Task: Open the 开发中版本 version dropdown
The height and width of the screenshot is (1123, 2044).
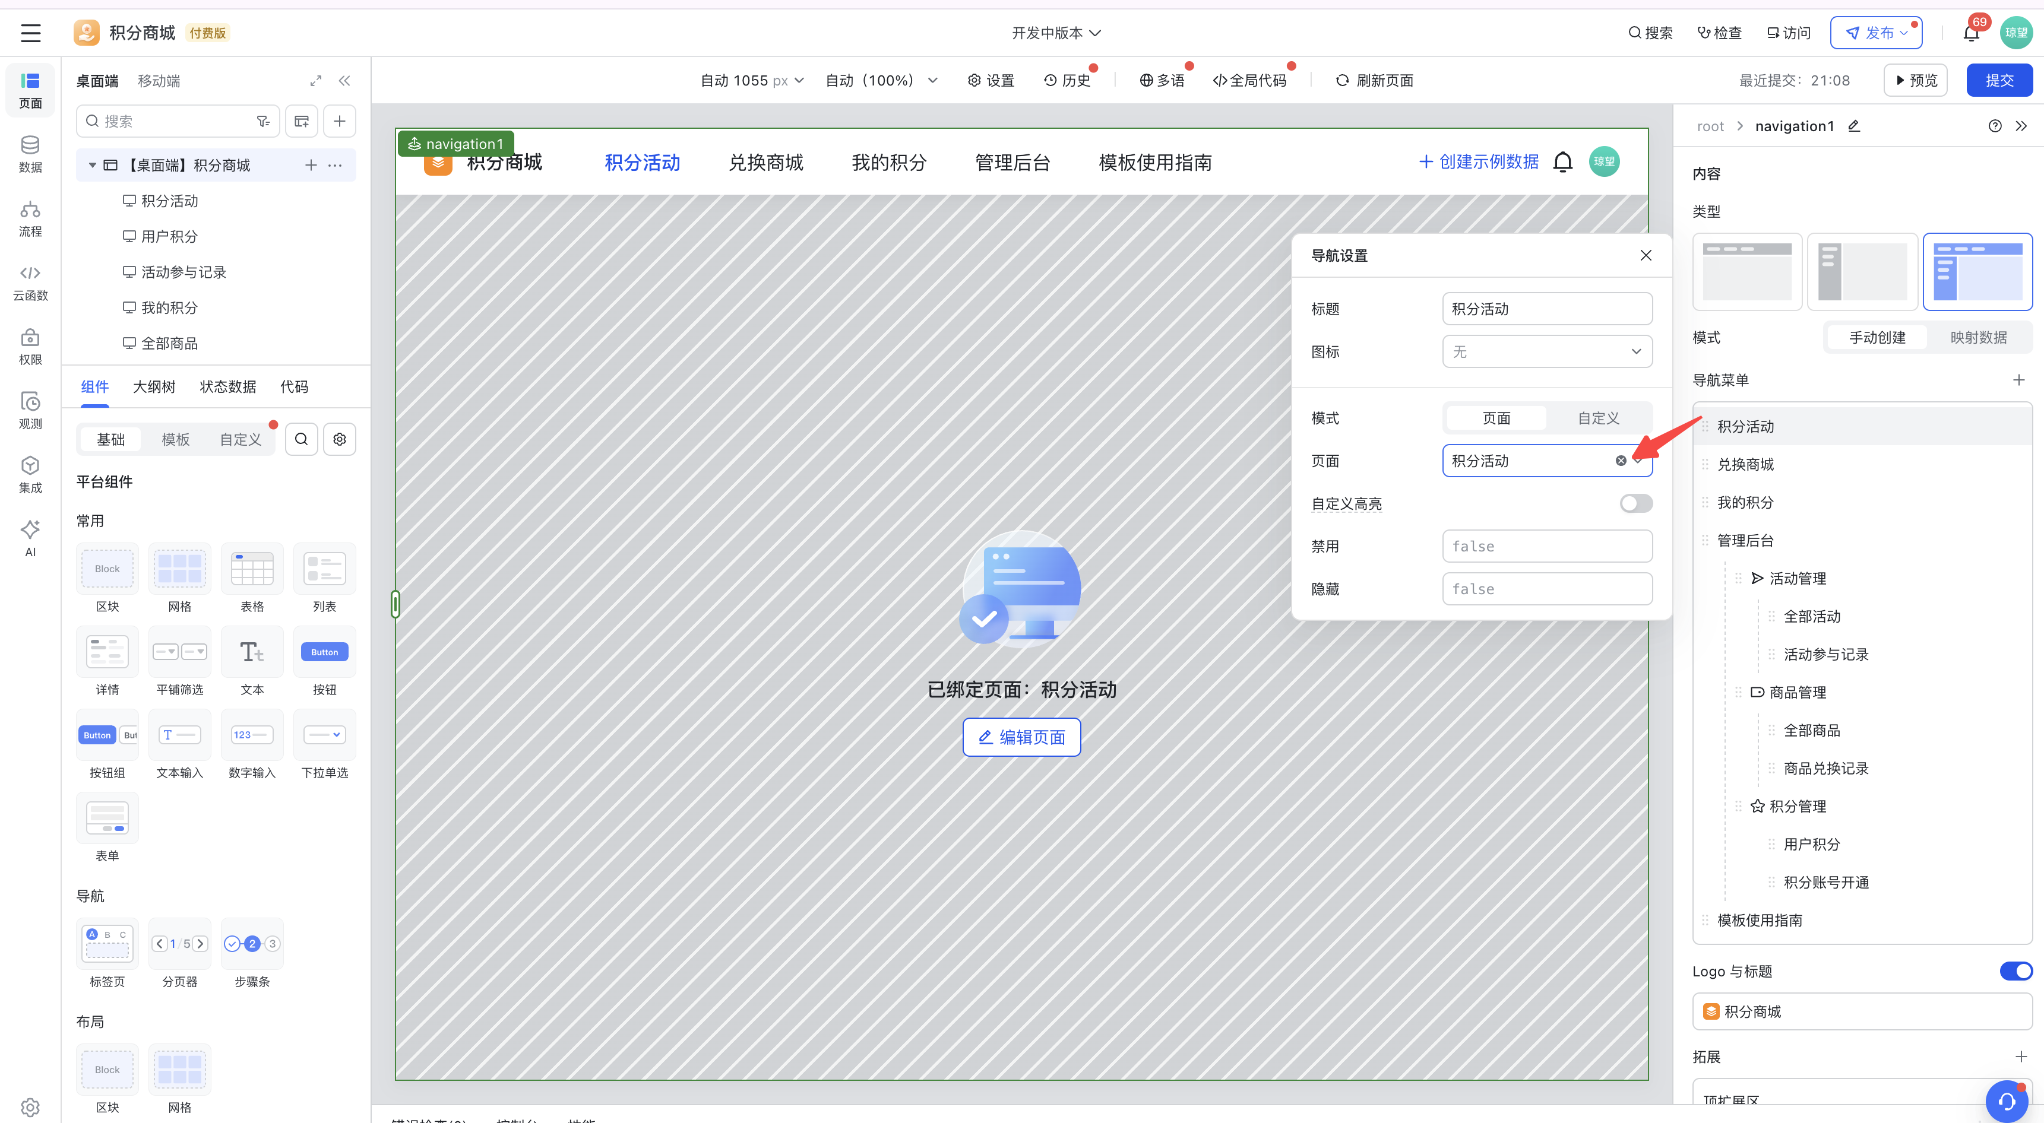Action: coord(1055,33)
